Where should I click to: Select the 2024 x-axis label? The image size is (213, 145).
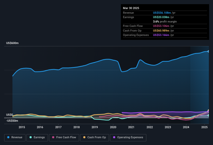(186, 127)
